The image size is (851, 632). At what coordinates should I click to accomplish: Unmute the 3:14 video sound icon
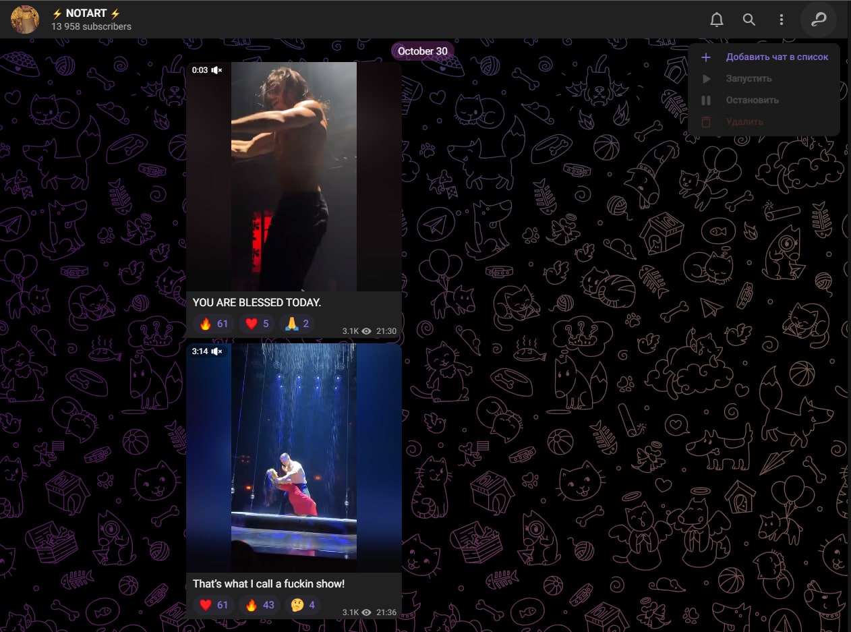tap(217, 351)
